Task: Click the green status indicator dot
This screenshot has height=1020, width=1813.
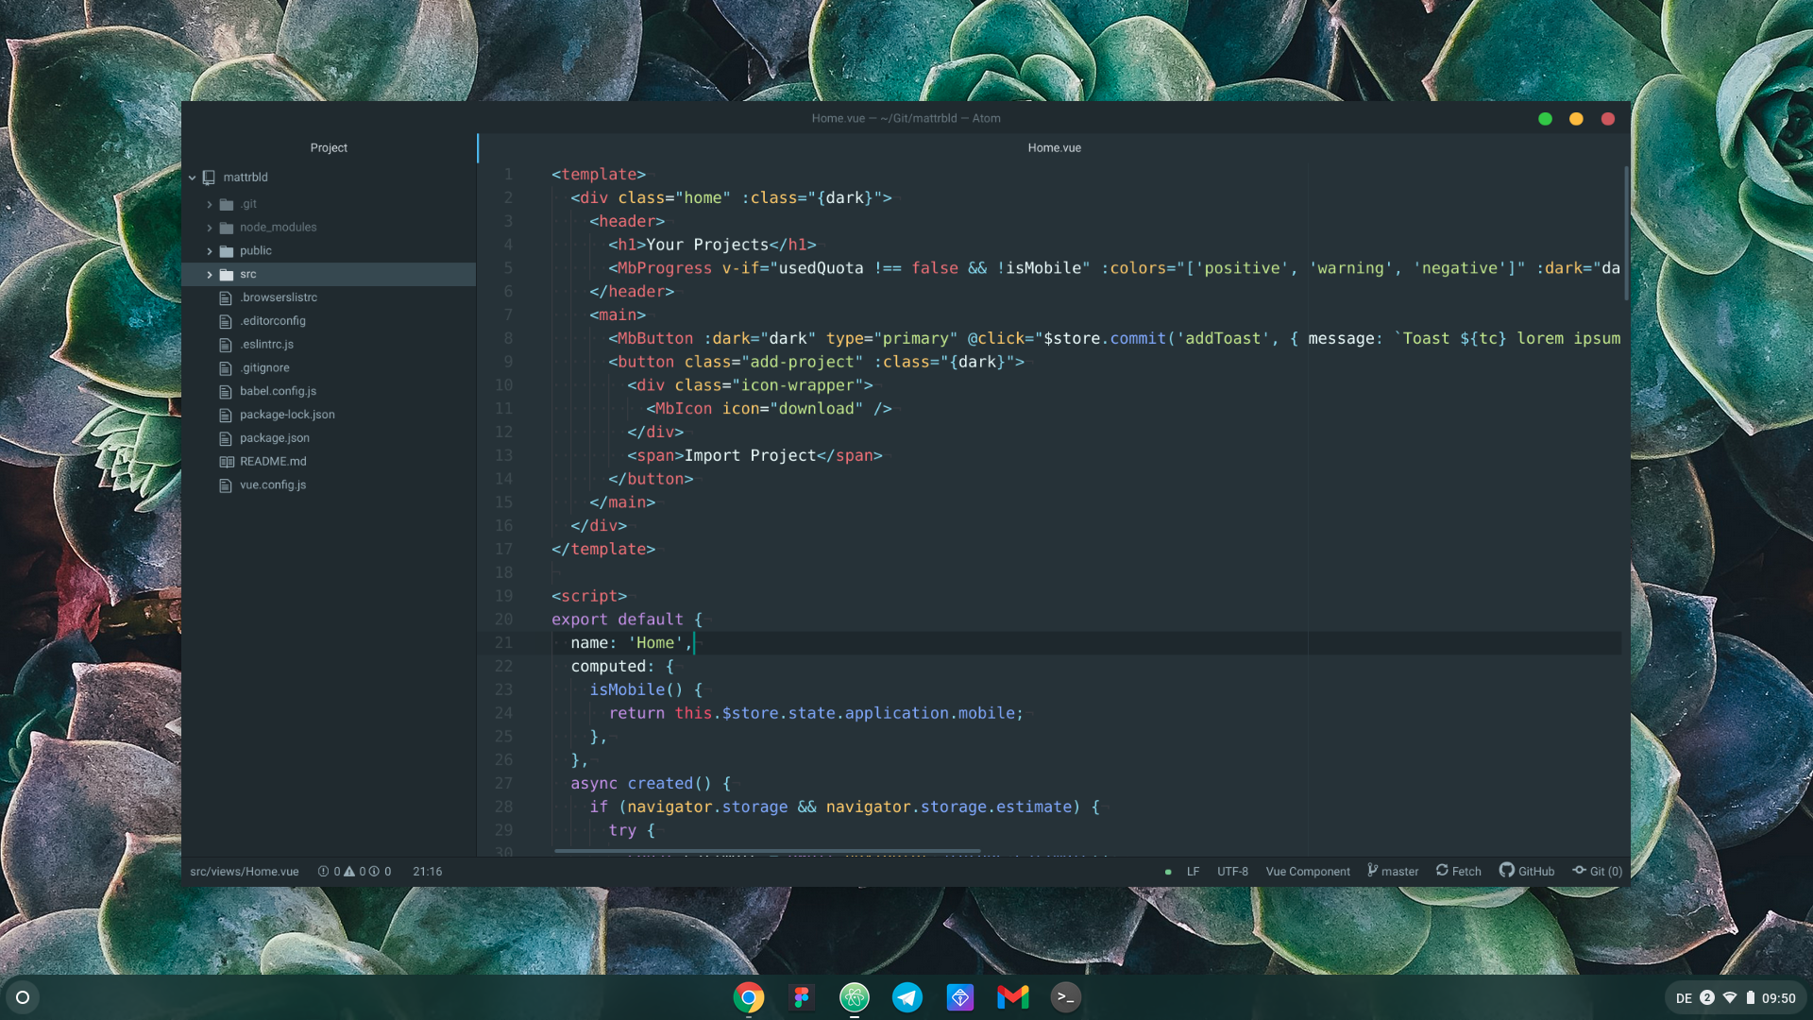Action: [x=1168, y=871]
